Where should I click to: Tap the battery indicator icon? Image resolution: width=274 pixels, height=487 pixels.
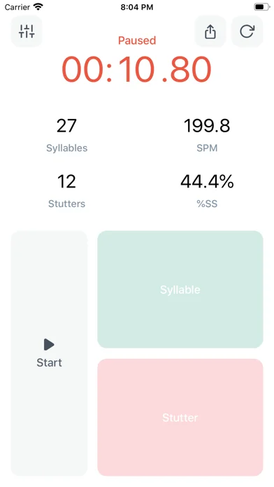coord(261,6)
